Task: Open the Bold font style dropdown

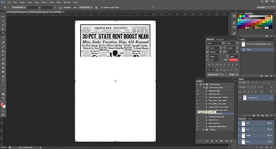Action: point(232,43)
